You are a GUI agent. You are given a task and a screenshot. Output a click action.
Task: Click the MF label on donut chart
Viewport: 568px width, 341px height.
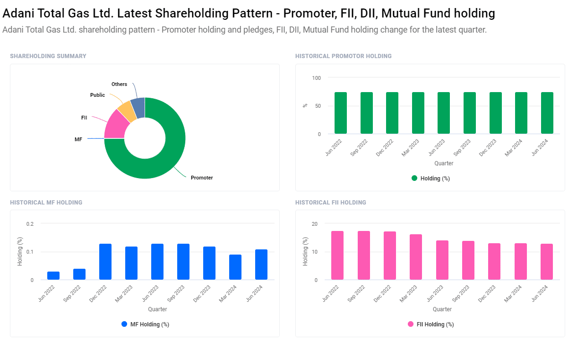(78, 140)
